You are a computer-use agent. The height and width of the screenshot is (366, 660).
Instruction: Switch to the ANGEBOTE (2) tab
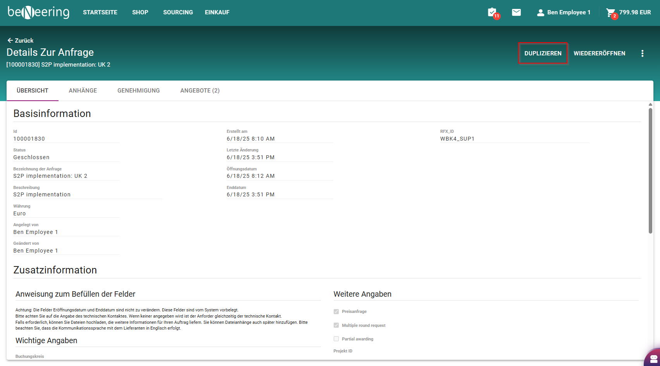(x=200, y=91)
